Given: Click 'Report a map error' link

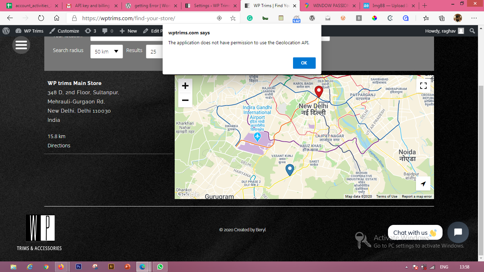Looking at the screenshot, I should (417, 197).
